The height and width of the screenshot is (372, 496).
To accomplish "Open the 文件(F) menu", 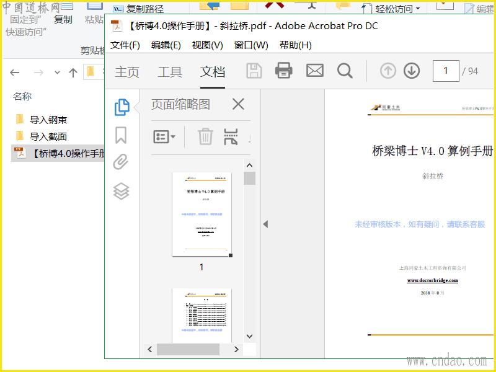I will coord(125,45).
